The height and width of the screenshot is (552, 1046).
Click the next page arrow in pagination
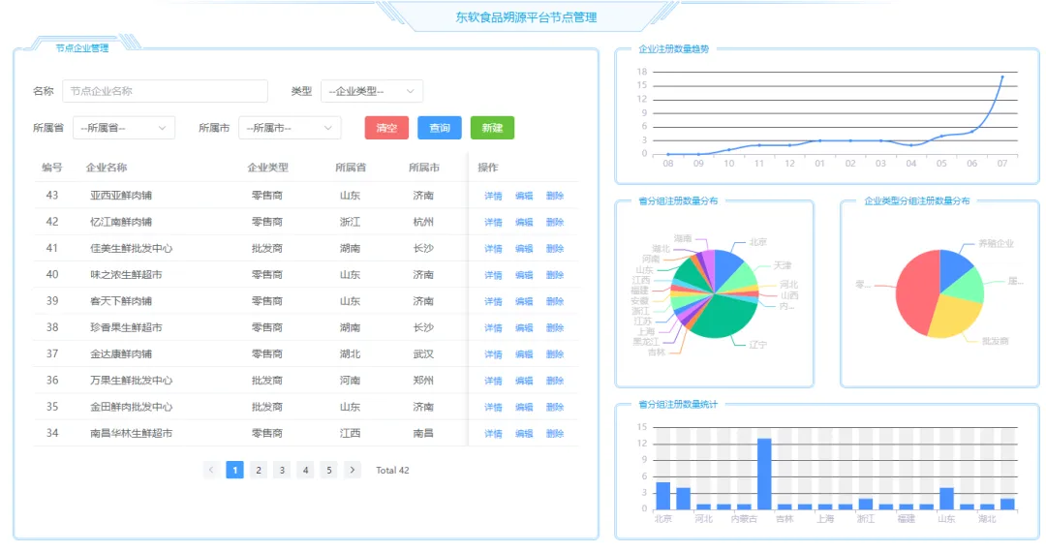(353, 470)
